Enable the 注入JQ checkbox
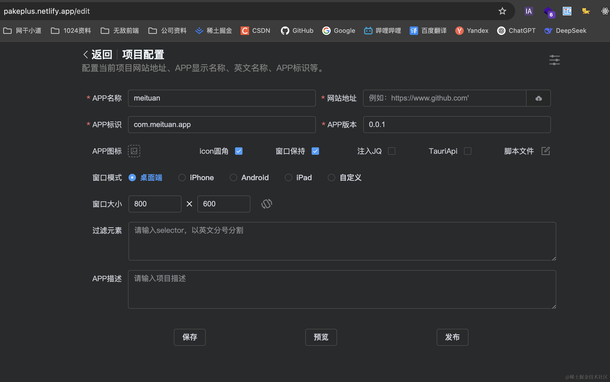Viewport: 610px width, 382px height. click(392, 151)
